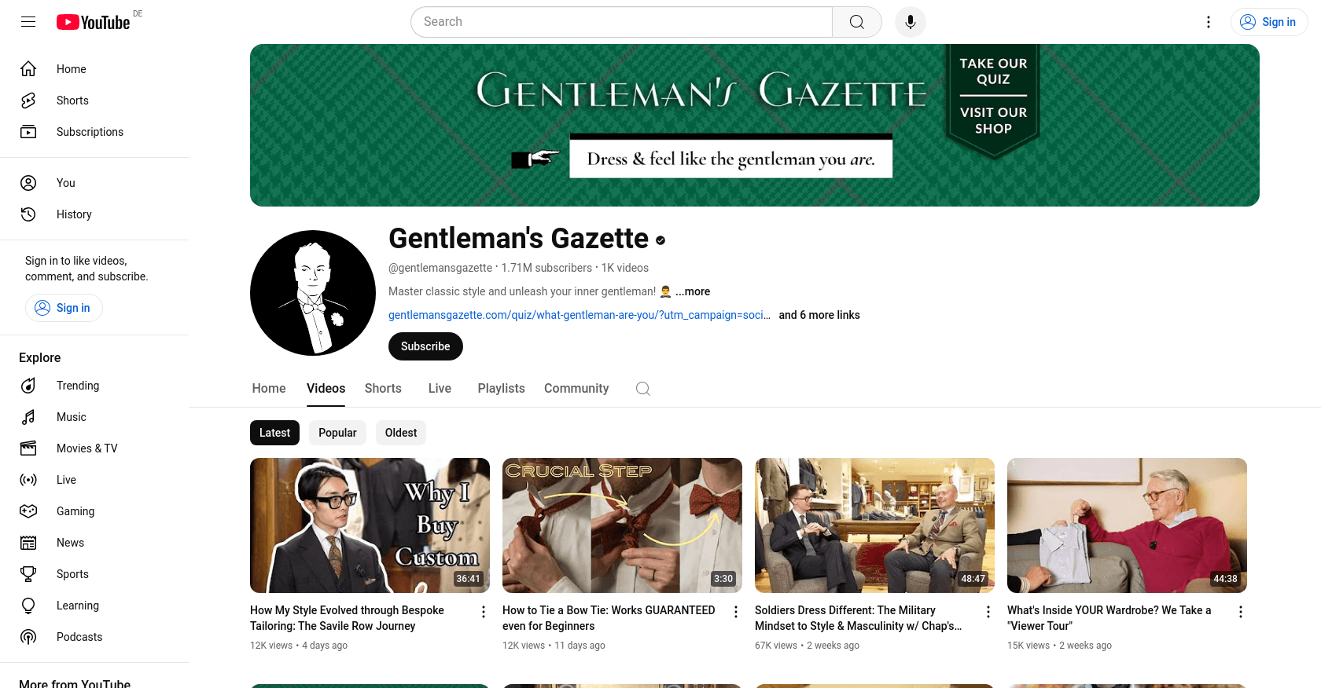Image resolution: width=1321 pixels, height=688 pixels.
Task: Click the voice search microphone icon
Action: tap(910, 22)
